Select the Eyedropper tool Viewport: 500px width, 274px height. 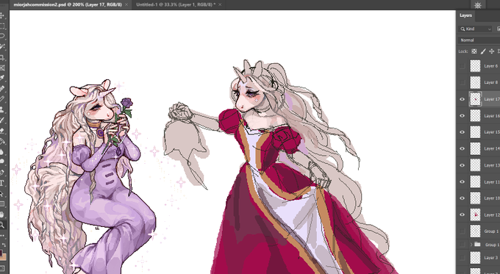(2, 78)
